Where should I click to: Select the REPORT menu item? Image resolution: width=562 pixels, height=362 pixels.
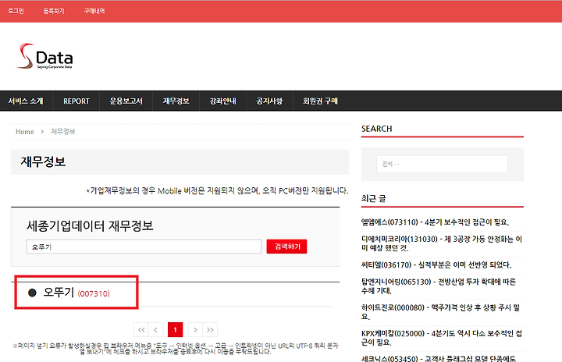[76, 101]
